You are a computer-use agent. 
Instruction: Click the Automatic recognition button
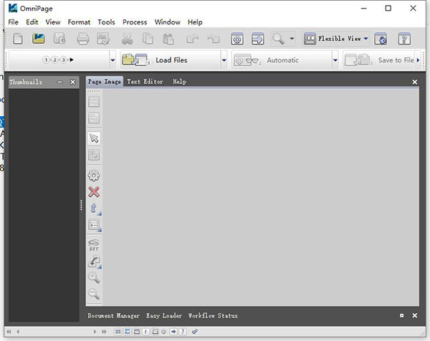click(x=282, y=60)
